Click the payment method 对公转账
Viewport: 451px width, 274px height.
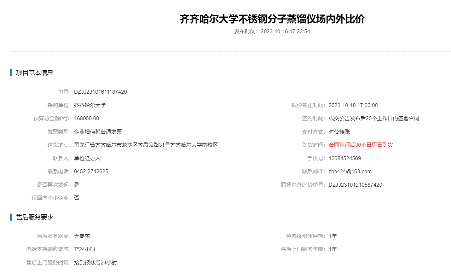point(339,132)
